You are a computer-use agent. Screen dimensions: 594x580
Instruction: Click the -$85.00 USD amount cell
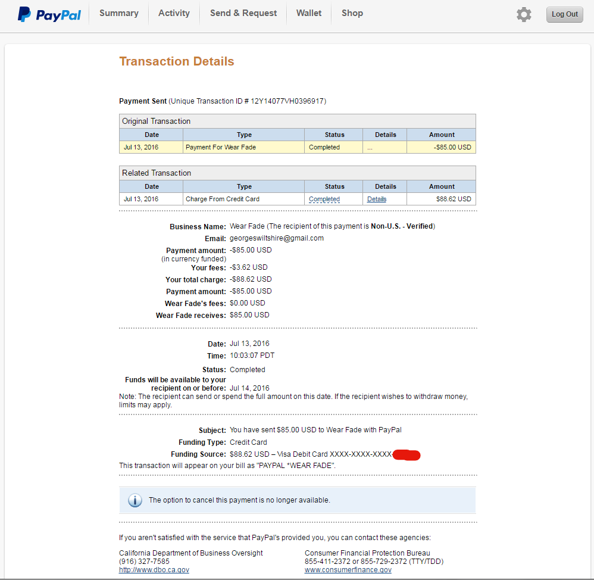pyautogui.click(x=441, y=147)
